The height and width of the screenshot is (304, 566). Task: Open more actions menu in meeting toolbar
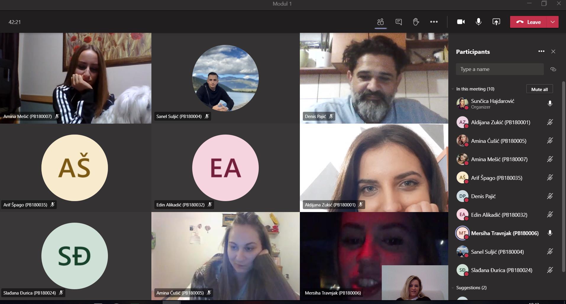tap(434, 22)
